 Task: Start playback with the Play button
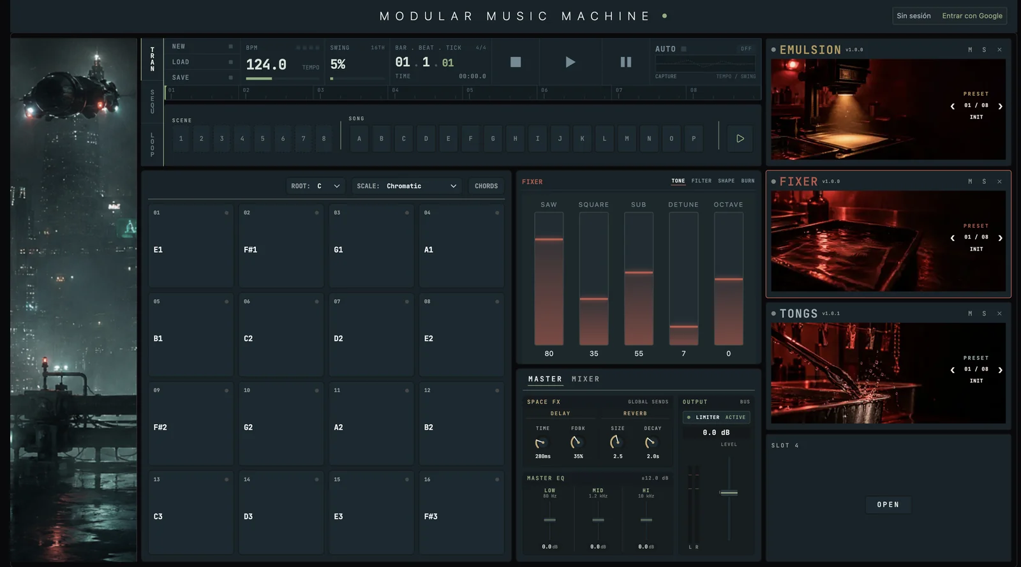click(570, 62)
